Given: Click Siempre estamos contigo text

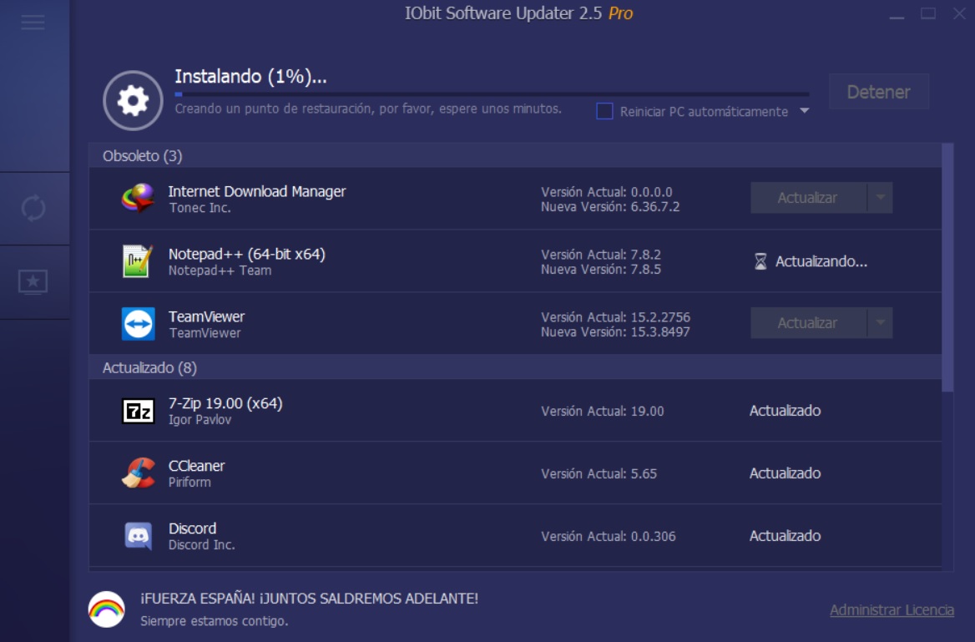Looking at the screenshot, I should 214,621.
